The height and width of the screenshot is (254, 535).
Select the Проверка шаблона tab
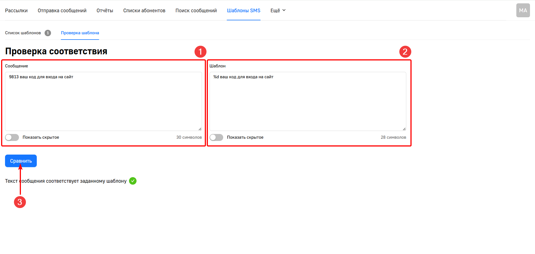(x=80, y=33)
